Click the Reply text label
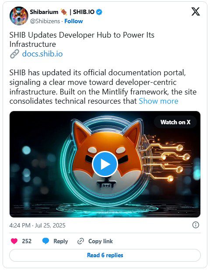Viewport: 210px width, 273px height. tap(61, 241)
